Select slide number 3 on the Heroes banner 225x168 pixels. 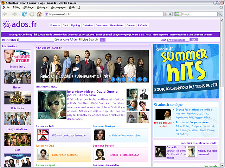[124, 79]
